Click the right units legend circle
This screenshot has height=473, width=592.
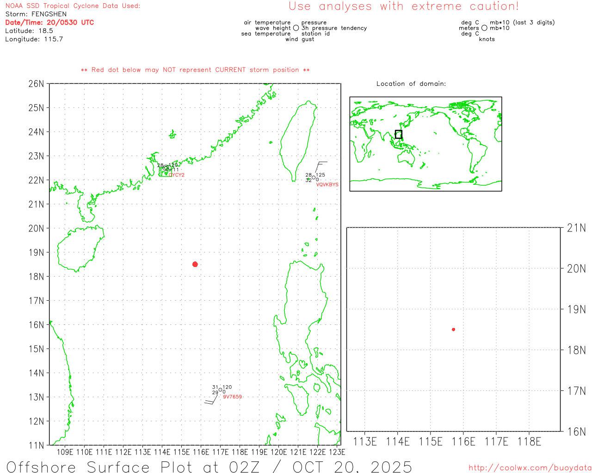click(x=484, y=28)
